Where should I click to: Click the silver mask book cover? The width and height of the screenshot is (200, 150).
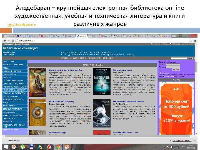point(102,113)
